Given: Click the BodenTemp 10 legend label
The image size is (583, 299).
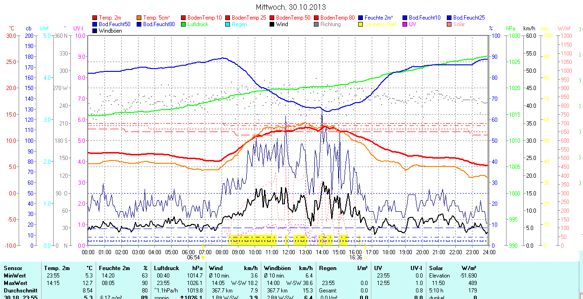Looking at the screenshot, I should coord(204,18).
